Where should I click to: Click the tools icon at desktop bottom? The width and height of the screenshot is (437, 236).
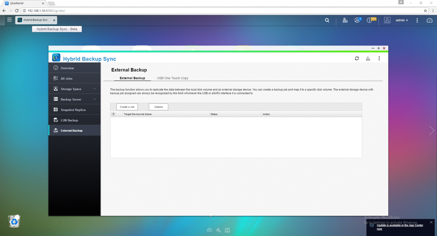coord(218,230)
